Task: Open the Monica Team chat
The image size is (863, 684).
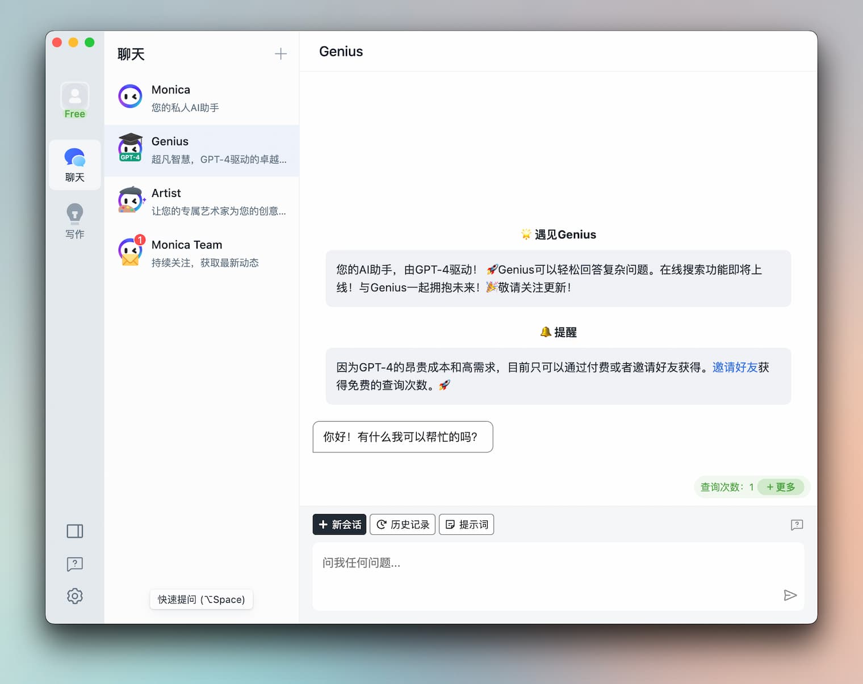Action: point(202,254)
